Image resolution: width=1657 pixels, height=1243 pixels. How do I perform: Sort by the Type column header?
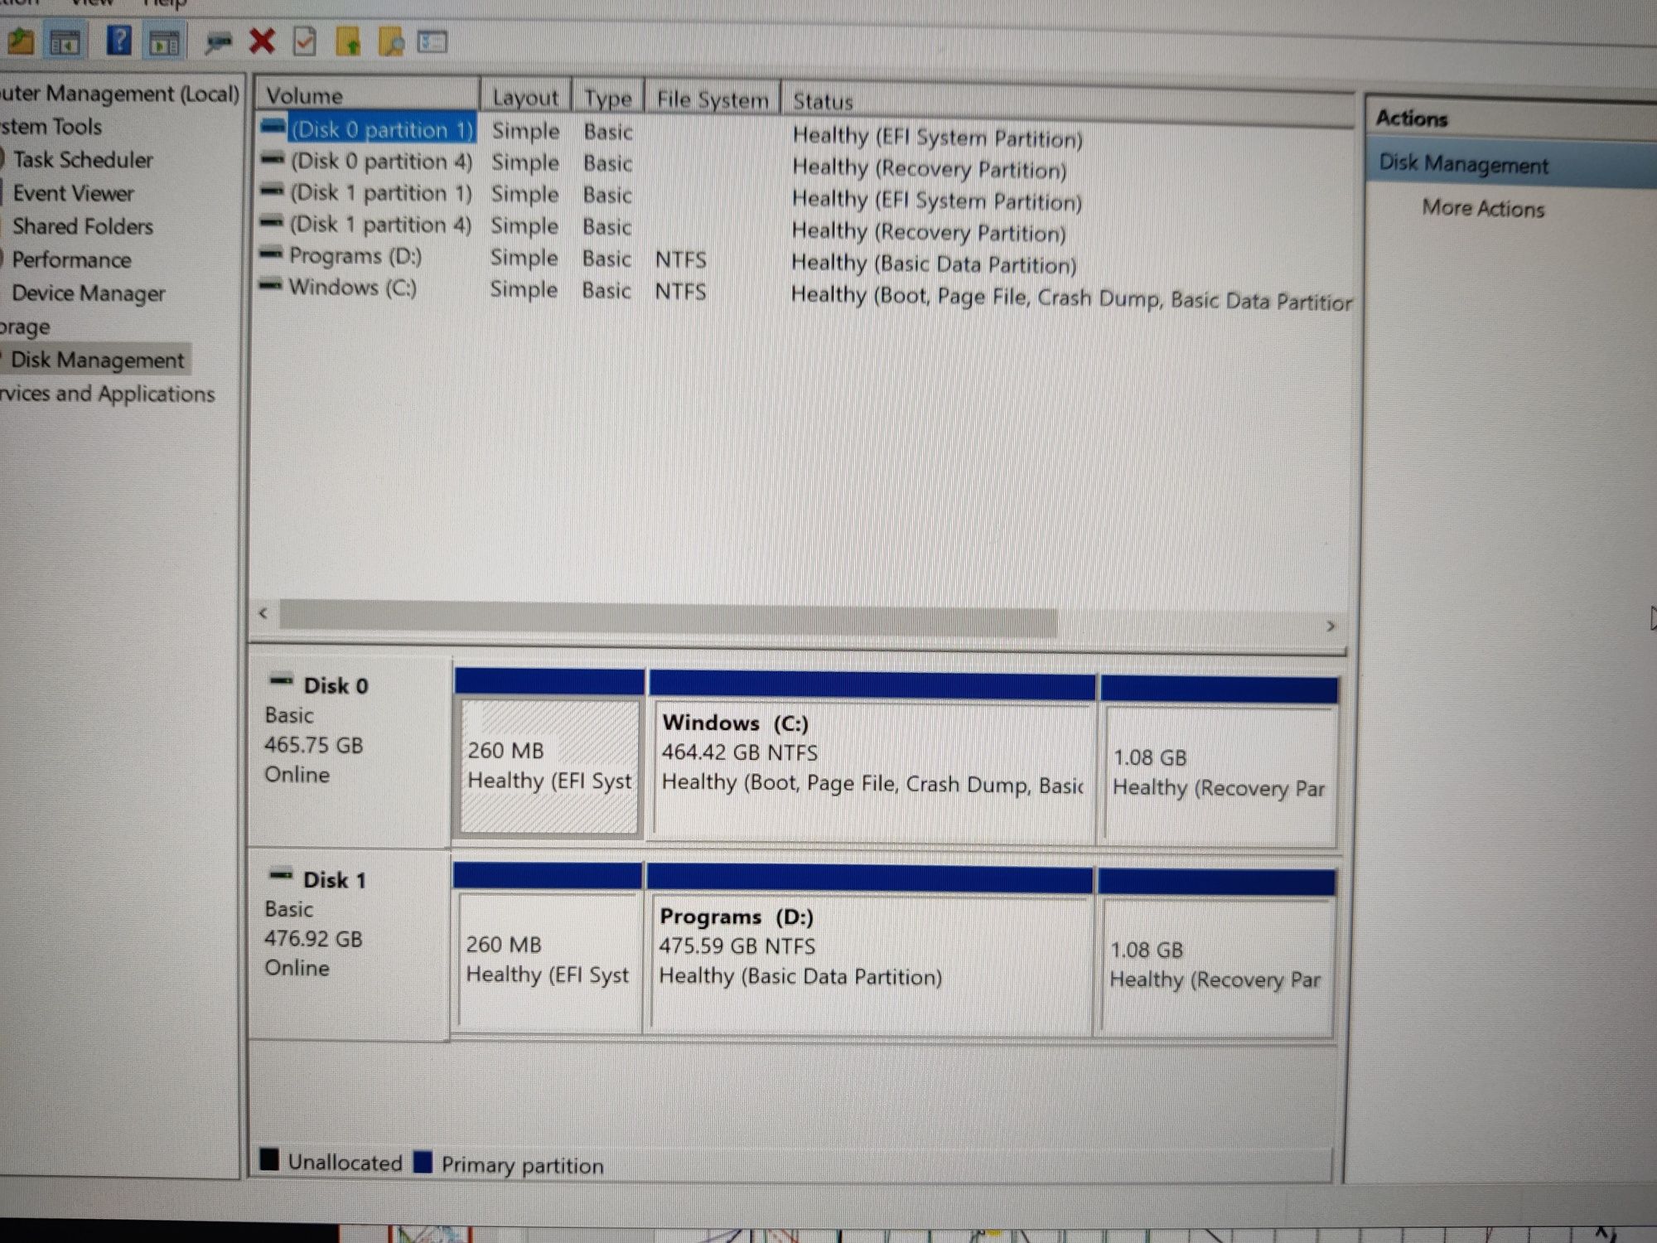click(608, 99)
